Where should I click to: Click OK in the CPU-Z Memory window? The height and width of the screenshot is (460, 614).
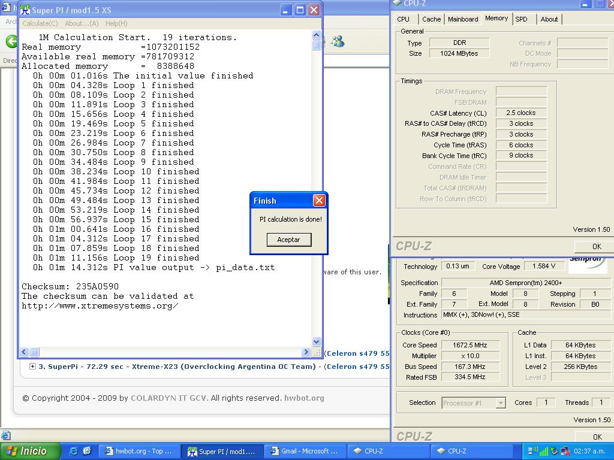point(597,246)
